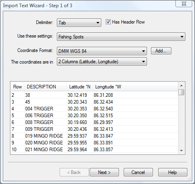195x184 pixels.
Task: Click the Row column header
Action: click(x=18, y=87)
